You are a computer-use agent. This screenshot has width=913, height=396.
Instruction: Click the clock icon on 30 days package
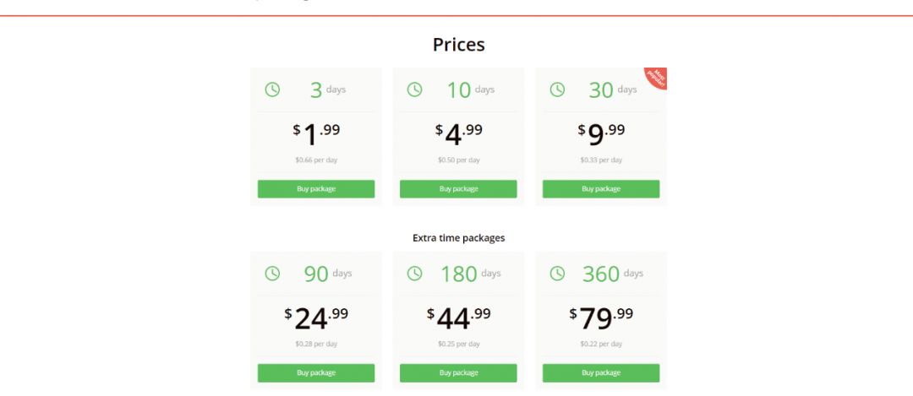(x=557, y=90)
